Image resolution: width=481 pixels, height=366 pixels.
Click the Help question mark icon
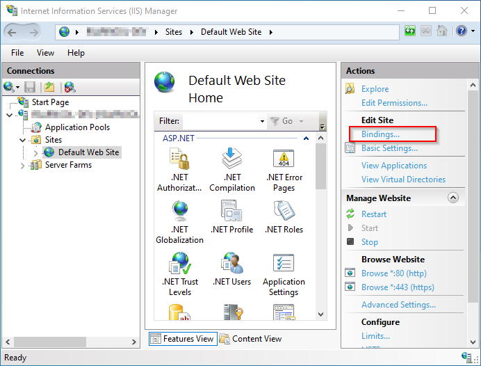(x=462, y=31)
